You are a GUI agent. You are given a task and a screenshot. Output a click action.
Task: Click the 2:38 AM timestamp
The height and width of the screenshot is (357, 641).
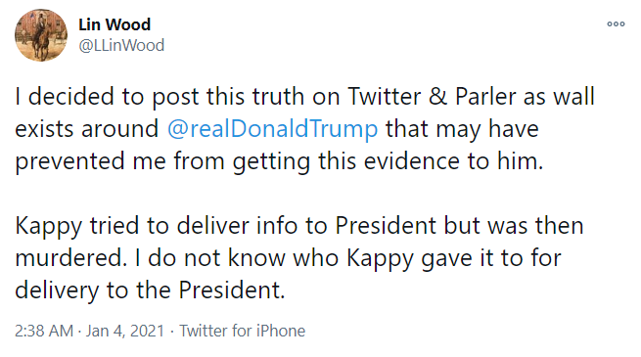(44, 331)
